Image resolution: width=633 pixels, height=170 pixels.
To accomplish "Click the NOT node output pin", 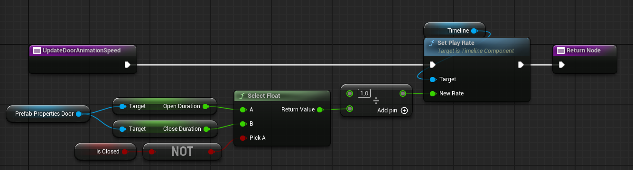I will point(211,152).
